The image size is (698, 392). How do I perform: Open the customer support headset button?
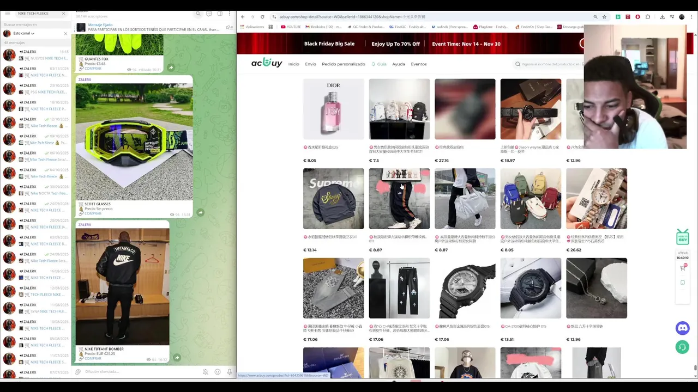683,347
